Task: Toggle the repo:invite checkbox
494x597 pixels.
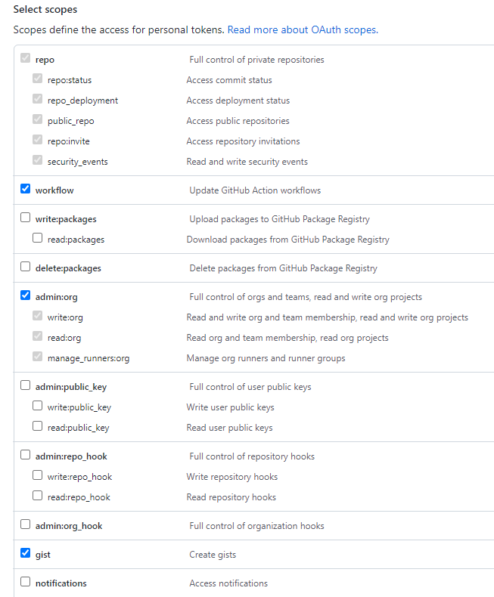Action: point(37,139)
